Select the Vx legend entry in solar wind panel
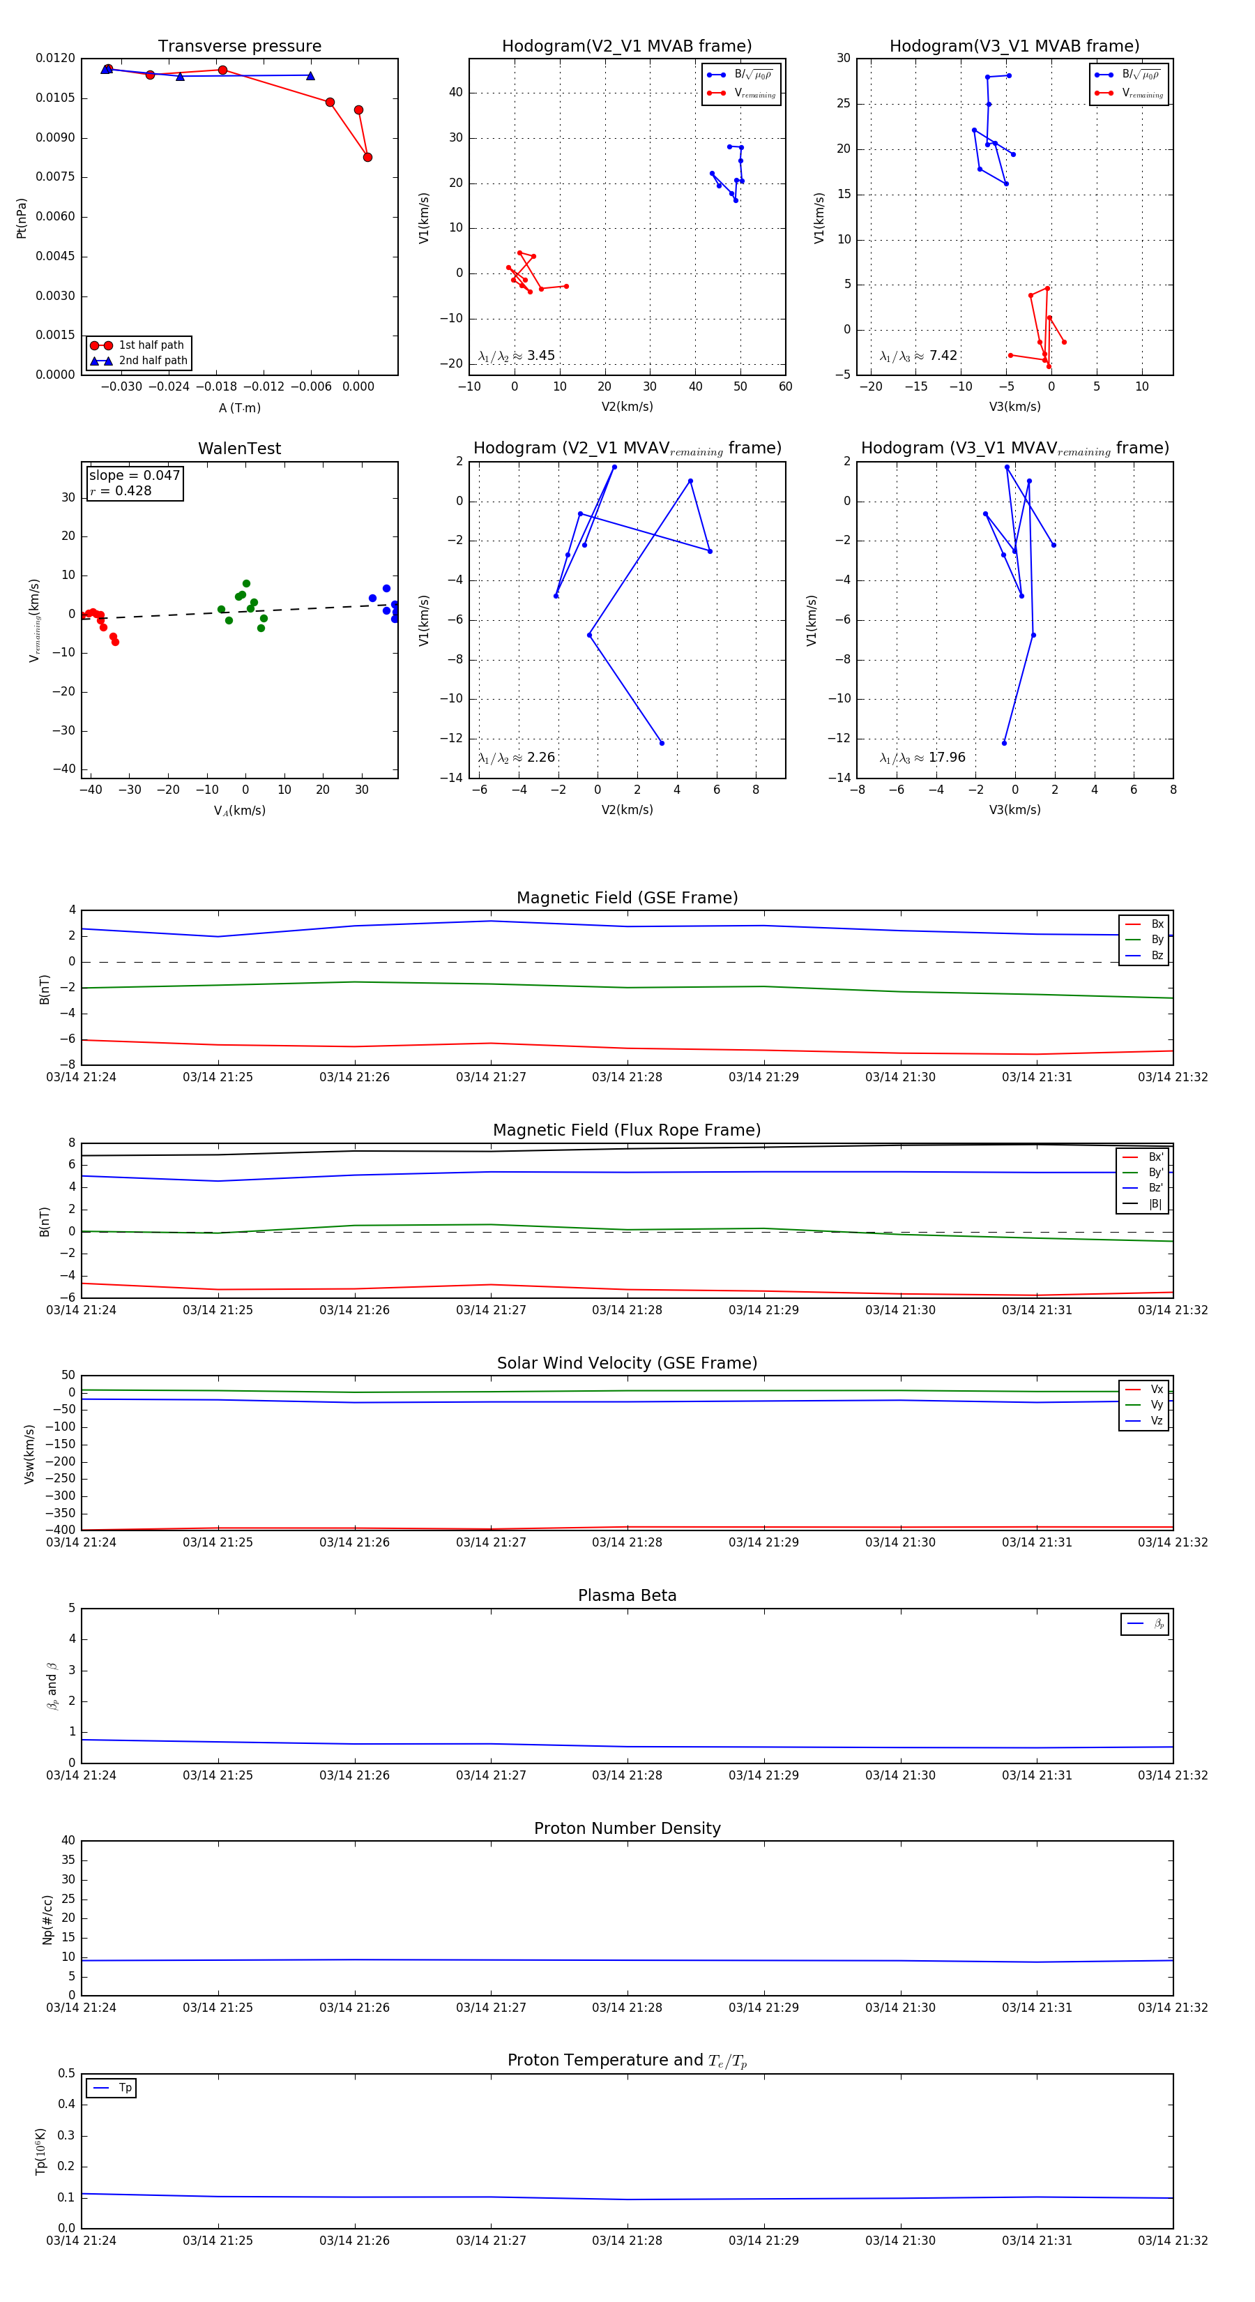Screen dimensions: 1255x2302 click(x=1144, y=1390)
